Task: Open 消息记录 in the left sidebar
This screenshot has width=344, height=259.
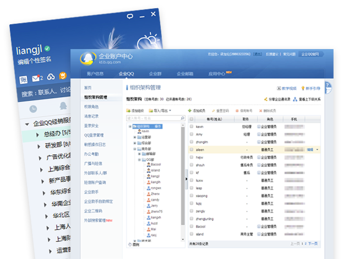Action: [91, 116]
